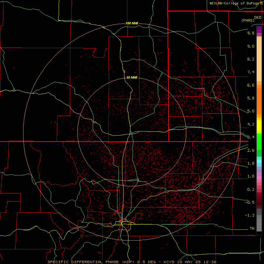Click the "TH" threshold label on scale
Viewport: 264px width, 264px height.
[252, 229]
